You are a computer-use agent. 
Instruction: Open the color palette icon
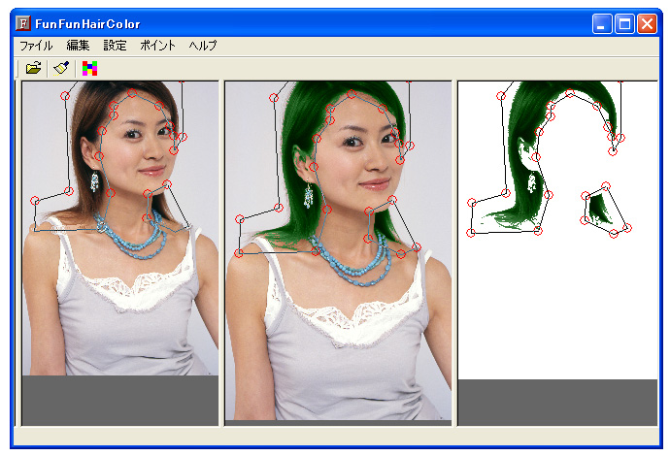coord(89,68)
